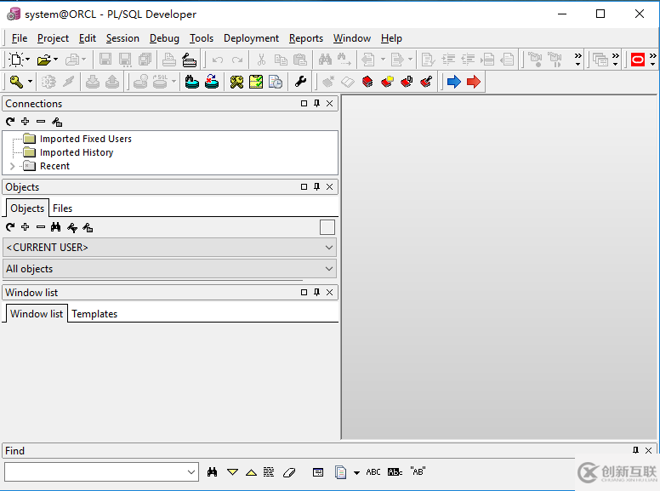Click the yellow Open folder toolbar icon
The width and height of the screenshot is (660, 491).
click(43, 60)
